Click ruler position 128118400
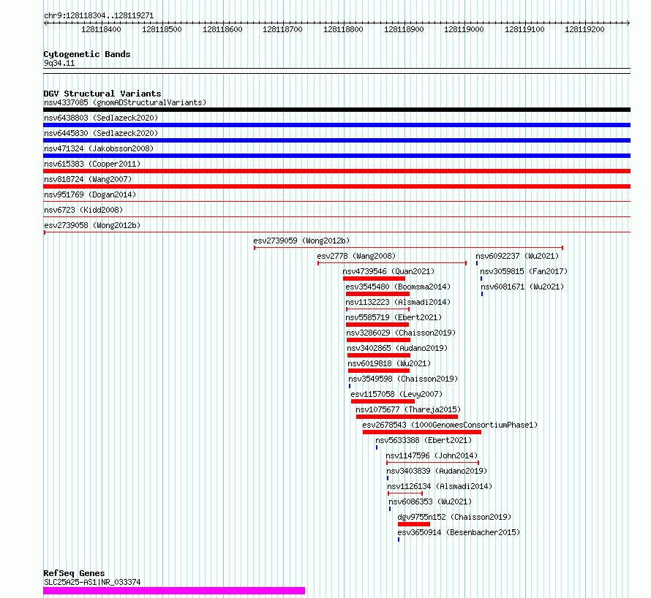651x598 pixels. tap(101, 29)
